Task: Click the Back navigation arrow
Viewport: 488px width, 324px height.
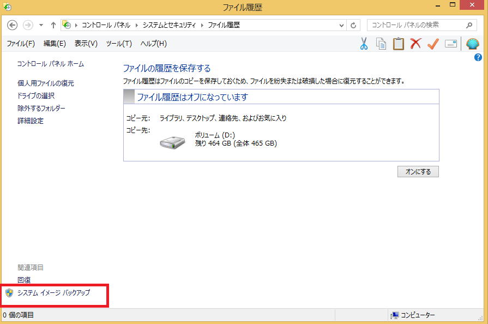Action: pyautogui.click(x=13, y=25)
